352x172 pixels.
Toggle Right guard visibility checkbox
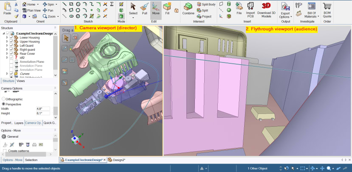pos(11,50)
